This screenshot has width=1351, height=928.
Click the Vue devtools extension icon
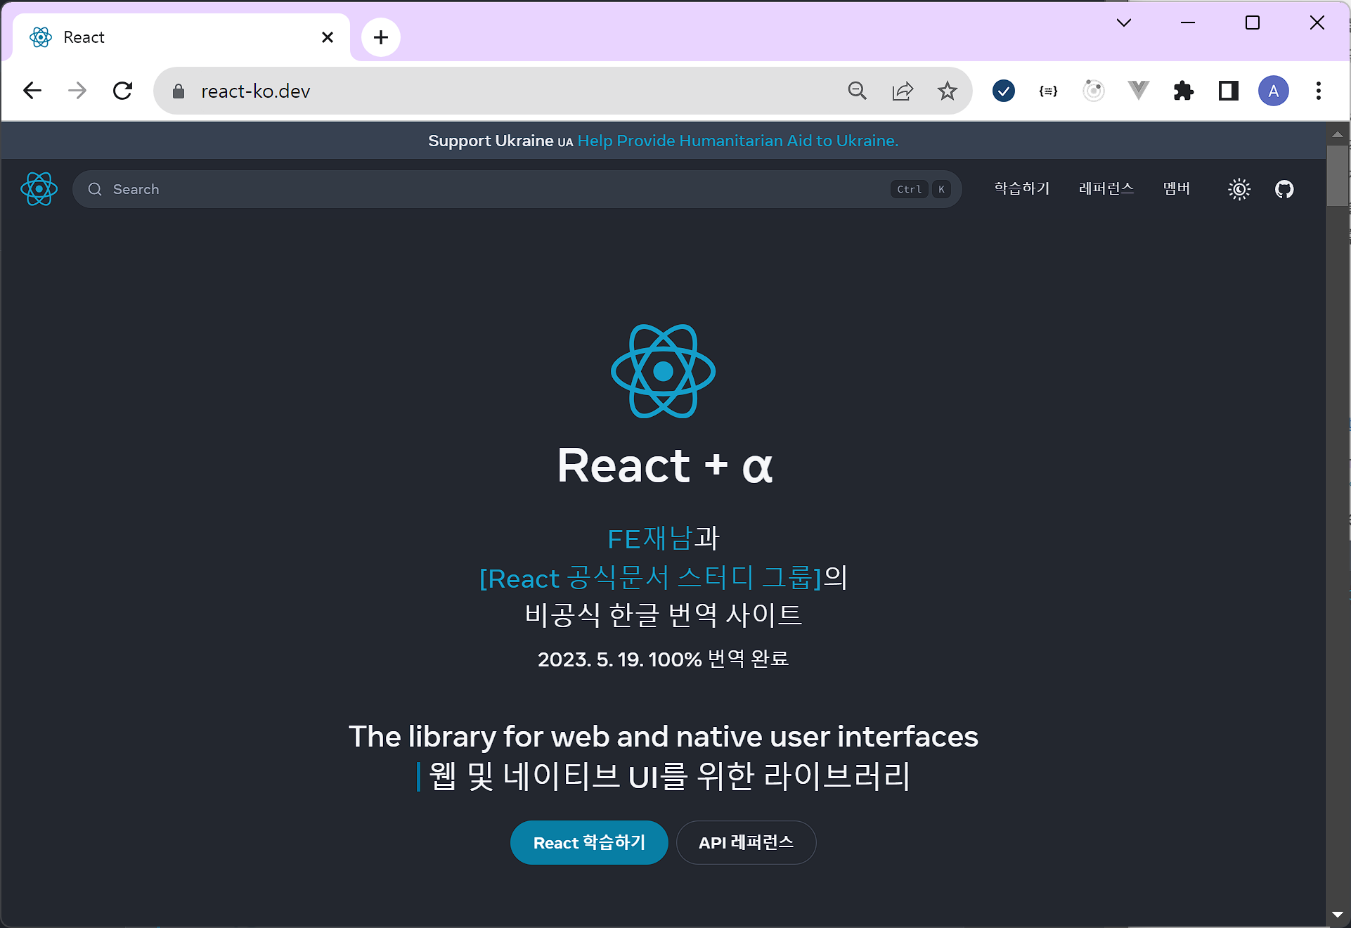tap(1138, 91)
